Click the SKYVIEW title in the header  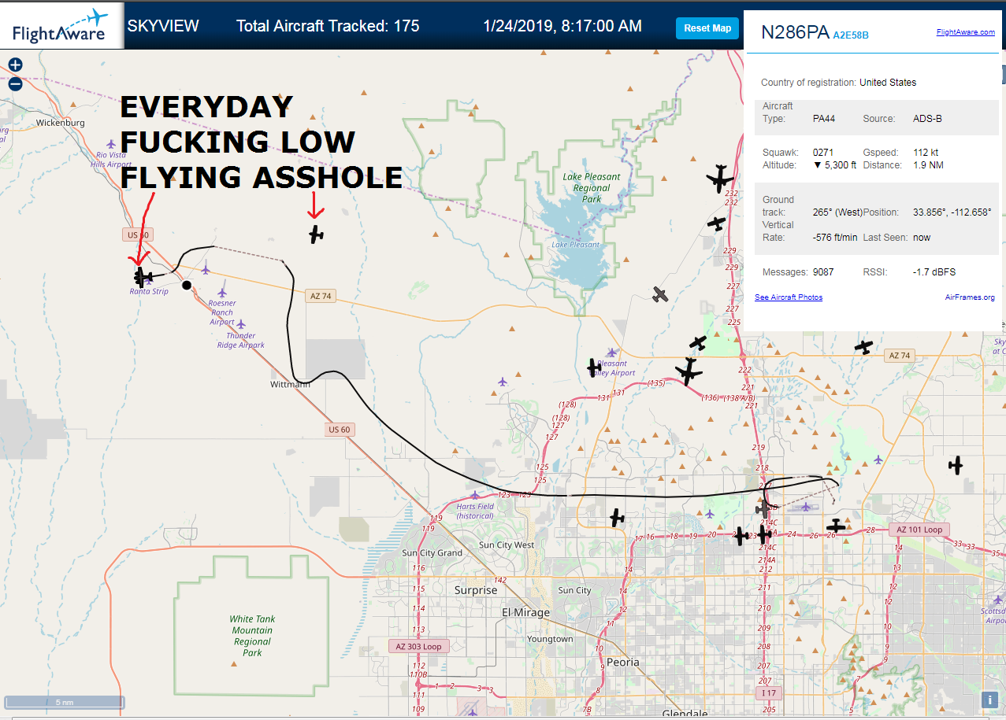click(163, 26)
